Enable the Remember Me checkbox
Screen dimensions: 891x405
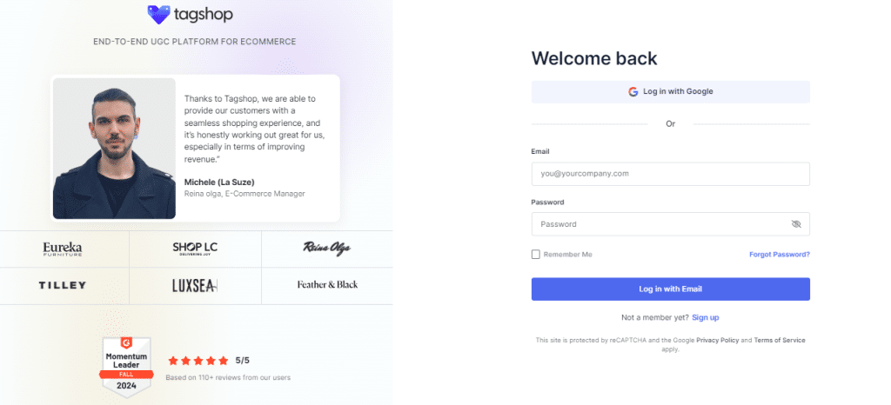pos(536,255)
